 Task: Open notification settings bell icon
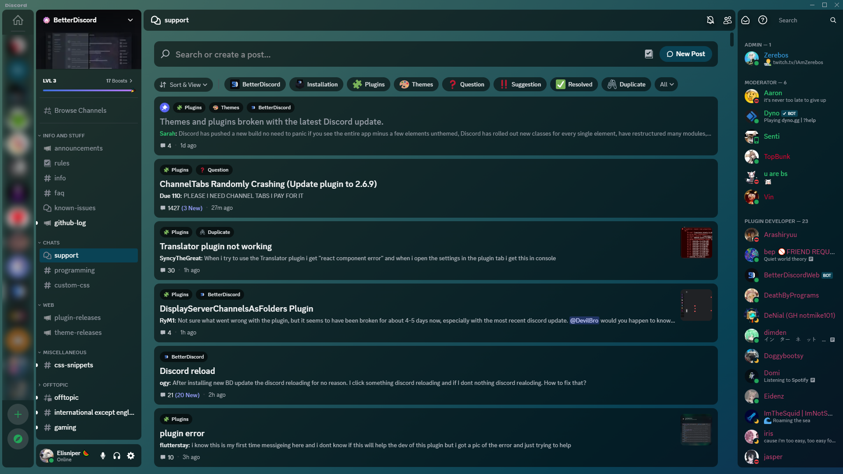710,20
